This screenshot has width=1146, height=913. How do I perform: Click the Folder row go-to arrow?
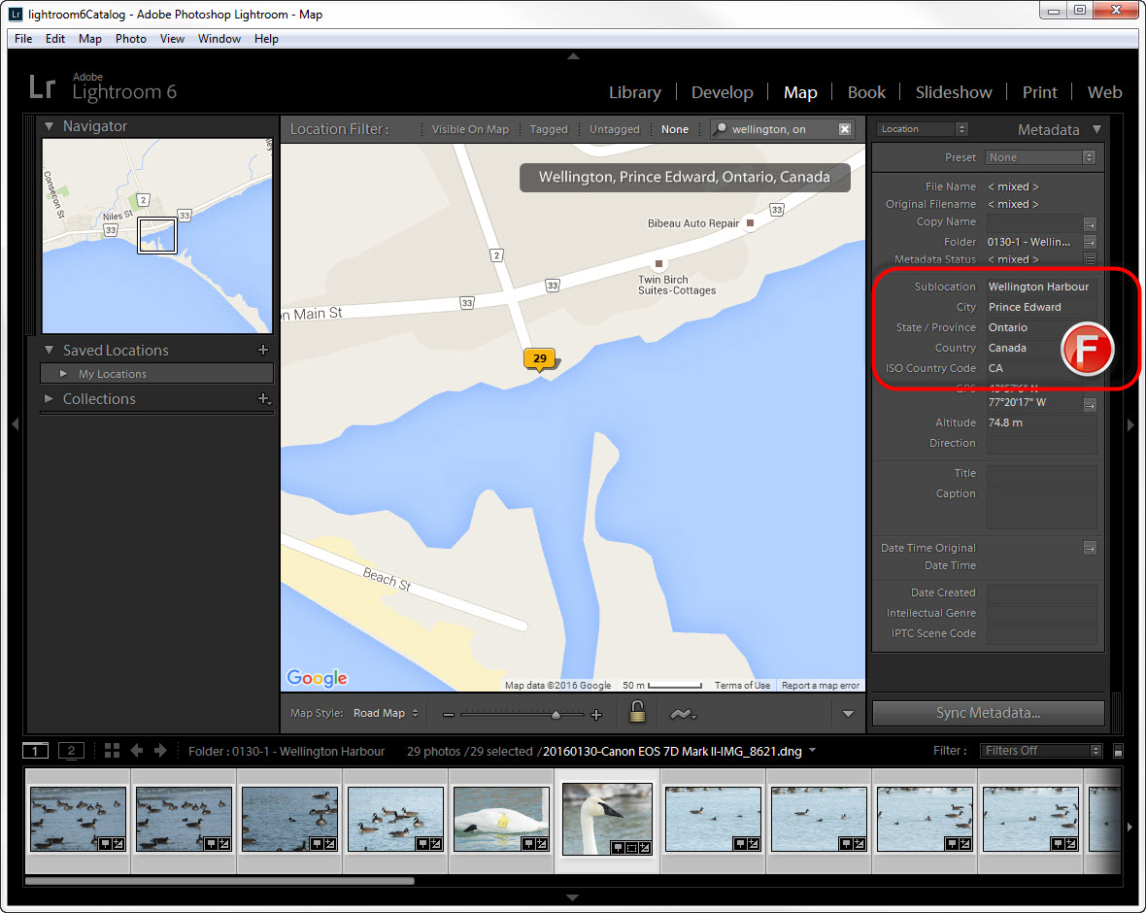click(x=1090, y=242)
